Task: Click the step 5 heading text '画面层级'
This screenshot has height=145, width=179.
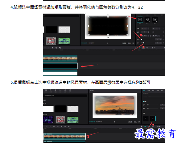Action: pos(103,82)
